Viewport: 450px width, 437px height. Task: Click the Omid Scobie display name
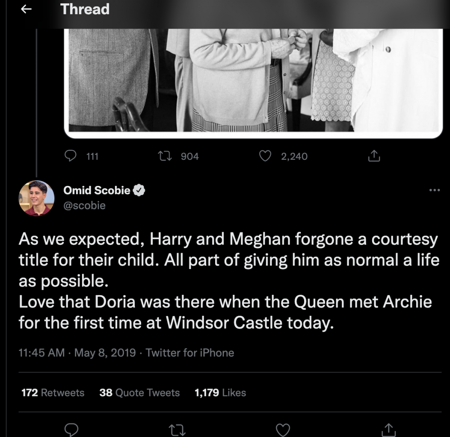(97, 190)
